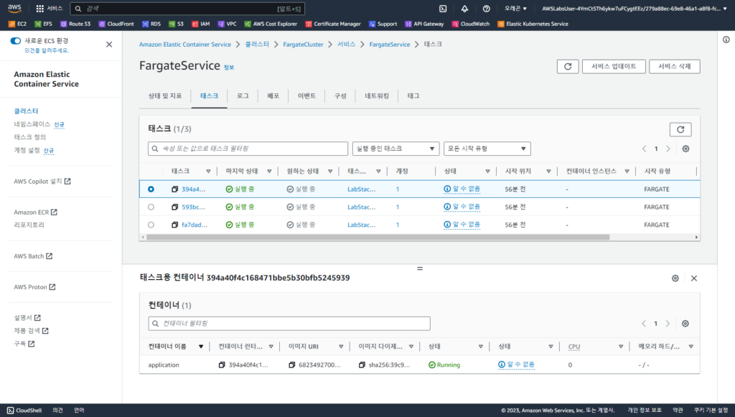The image size is (735, 417).
Task: Toggle the new ECS experience switch
Action: pos(16,41)
